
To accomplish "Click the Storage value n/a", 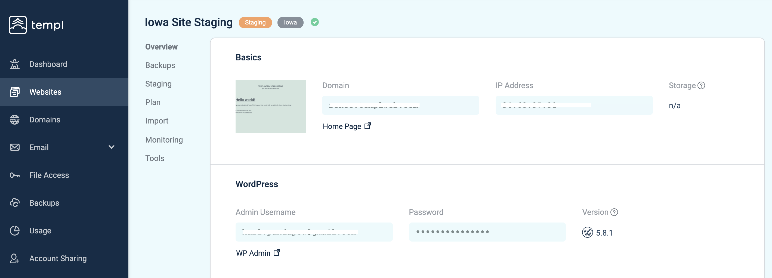I will coord(675,106).
